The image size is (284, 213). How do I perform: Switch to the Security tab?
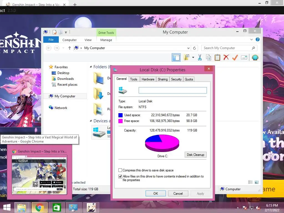(176, 79)
